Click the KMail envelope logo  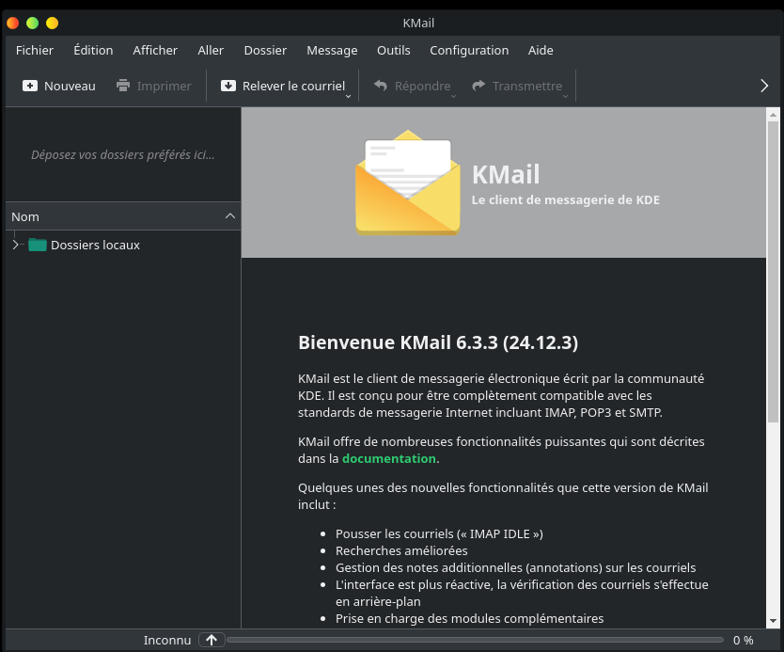(408, 183)
